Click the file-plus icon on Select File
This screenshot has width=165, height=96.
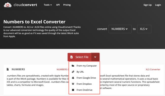(71, 57)
